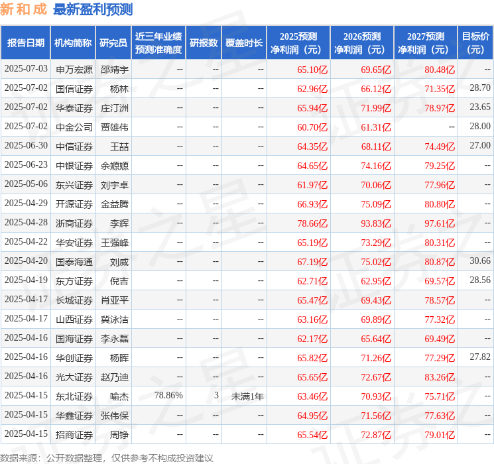This screenshot has width=494, height=464.
Task: Click the 最新盈利预测 heading
Action: point(93,9)
